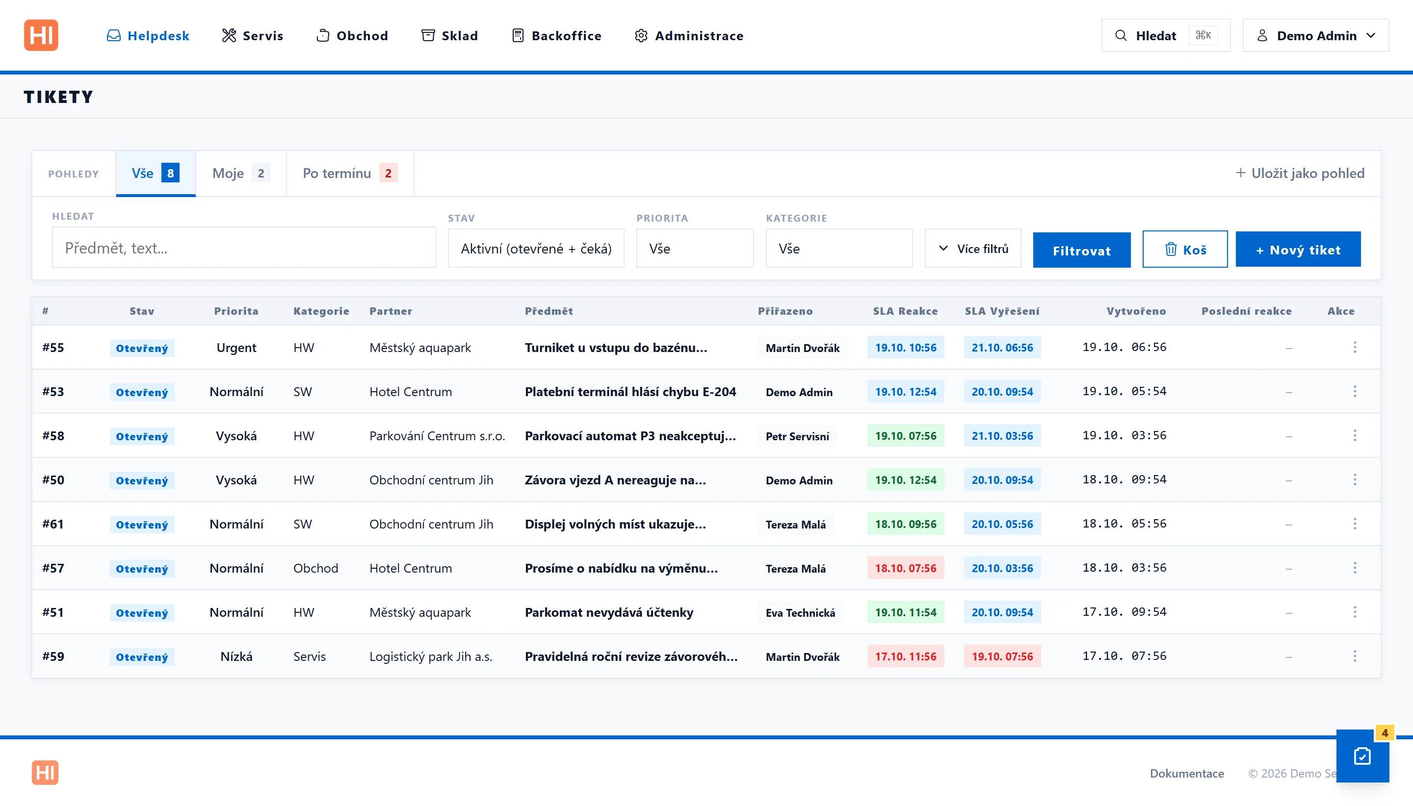
Task: Expand the Demo Admin user menu
Action: coord(1316,35)
